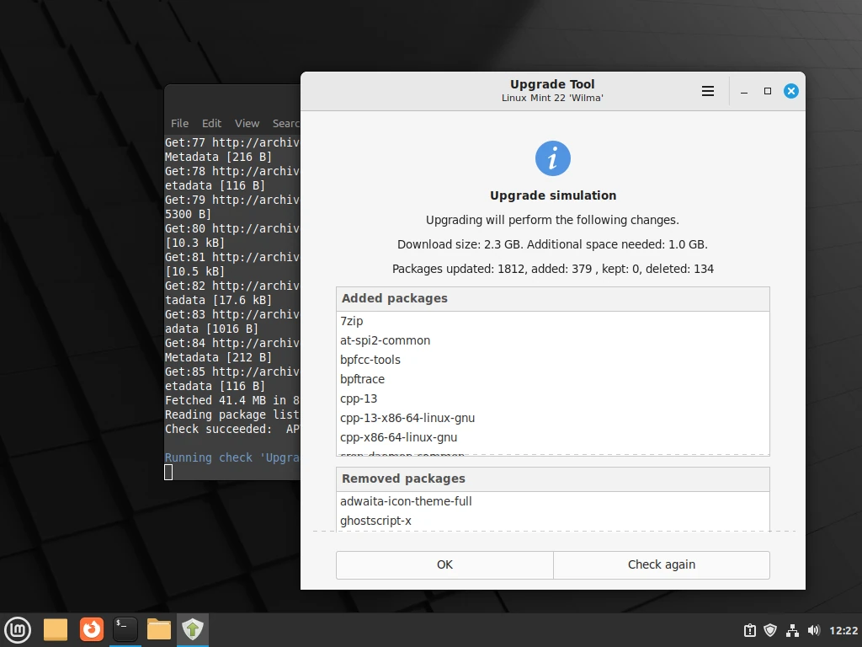Open the network tray icon
The image size is (862, 647).
[x=792, y=630]
